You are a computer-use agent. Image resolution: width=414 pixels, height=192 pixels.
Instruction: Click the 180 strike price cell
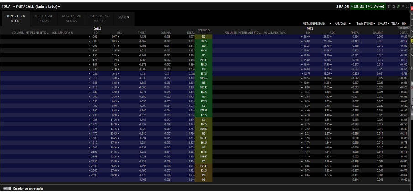pos(203,96)
